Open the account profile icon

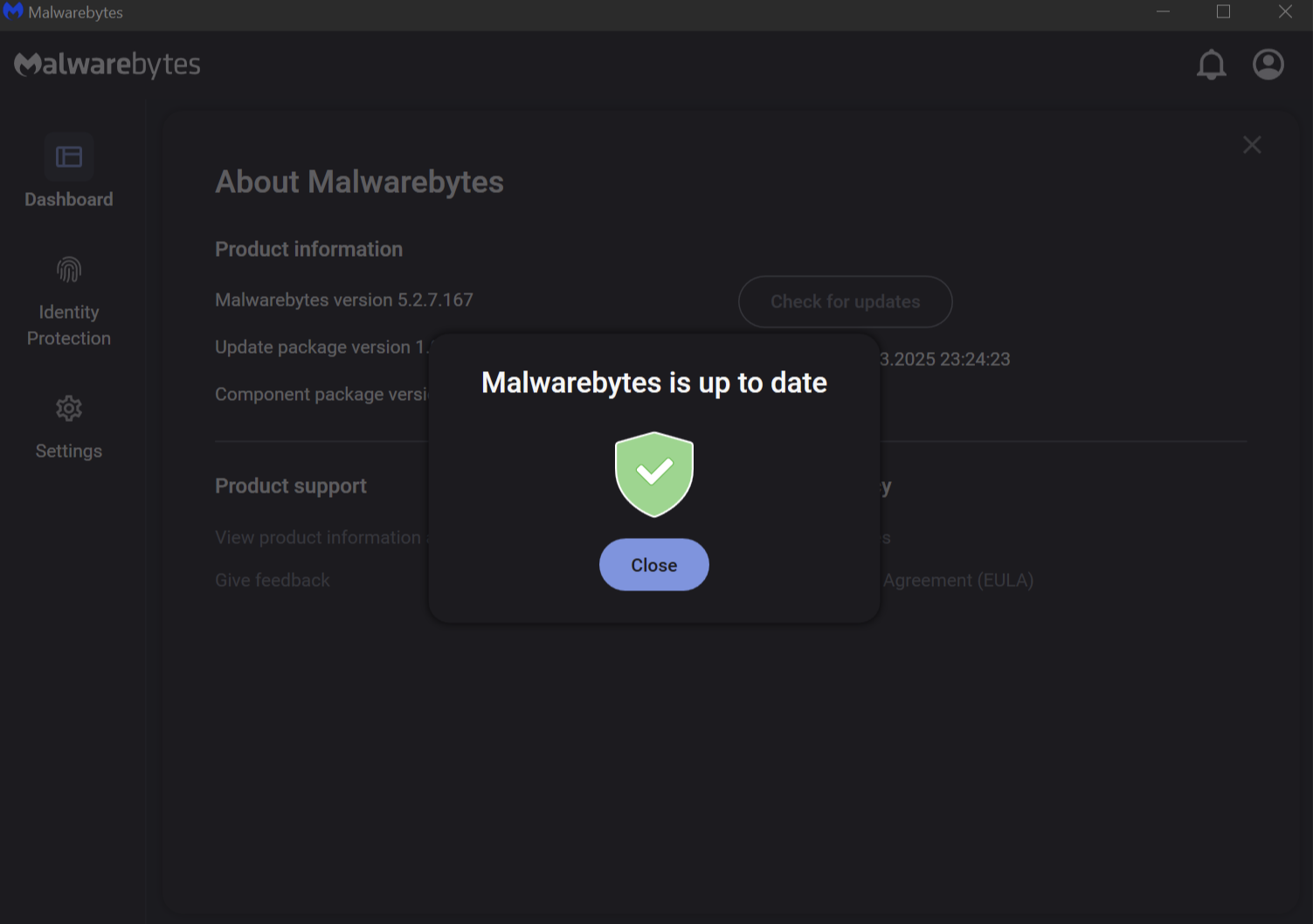click(x=1268, y=65)
